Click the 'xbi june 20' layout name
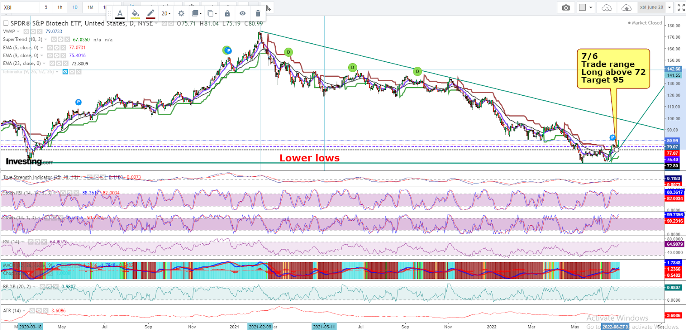The width and height of the screenshot is (686, 330). (x=651, y=7)
